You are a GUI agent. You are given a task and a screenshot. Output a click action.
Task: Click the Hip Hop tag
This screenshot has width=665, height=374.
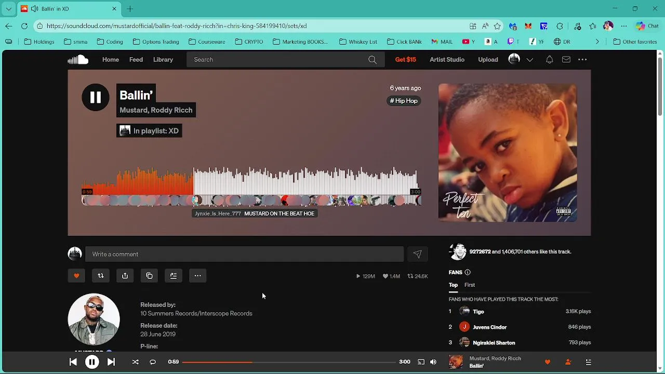tap(404, 101)
